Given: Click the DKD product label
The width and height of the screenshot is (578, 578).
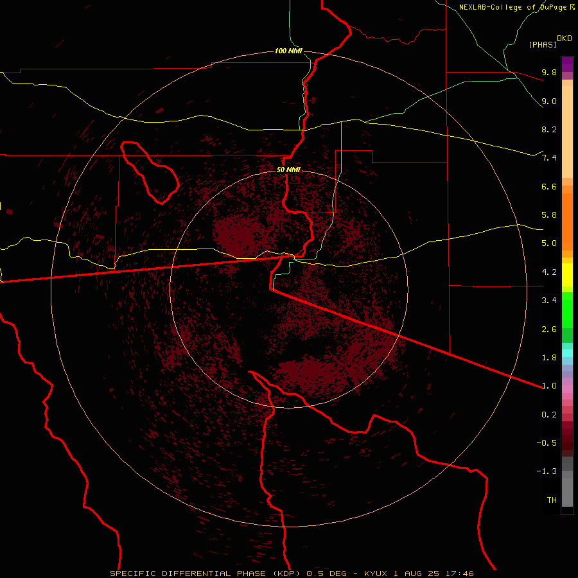Looking at the screenshot, I should (565, 39).
